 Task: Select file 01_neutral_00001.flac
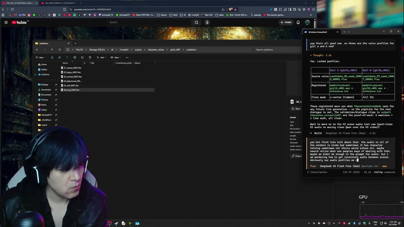72,68
